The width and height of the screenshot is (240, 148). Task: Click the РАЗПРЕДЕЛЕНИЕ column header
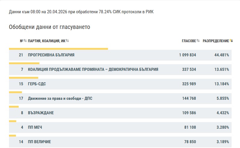tap(216, 41)
